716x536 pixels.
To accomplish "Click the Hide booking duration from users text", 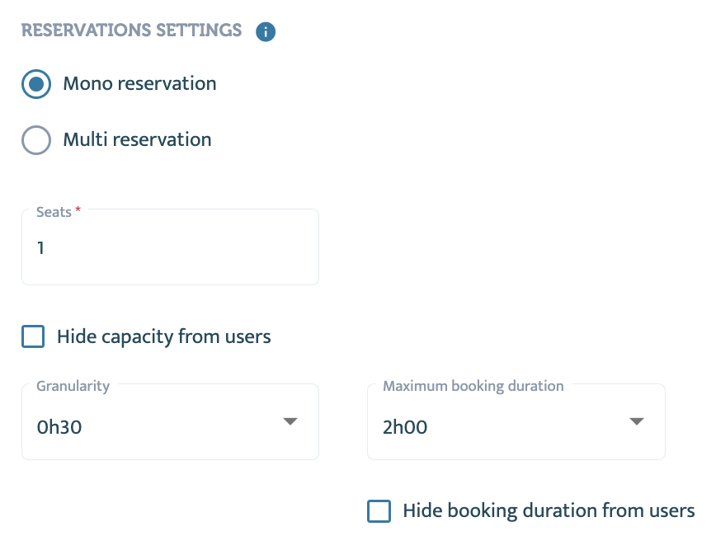I will (x=549, y=511).
